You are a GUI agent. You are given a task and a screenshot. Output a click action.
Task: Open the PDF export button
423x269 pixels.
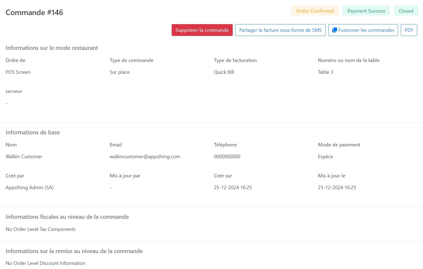coord(409,30)
